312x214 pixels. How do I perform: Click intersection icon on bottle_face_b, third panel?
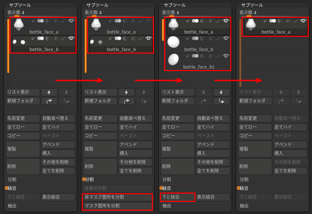(211, 38)
